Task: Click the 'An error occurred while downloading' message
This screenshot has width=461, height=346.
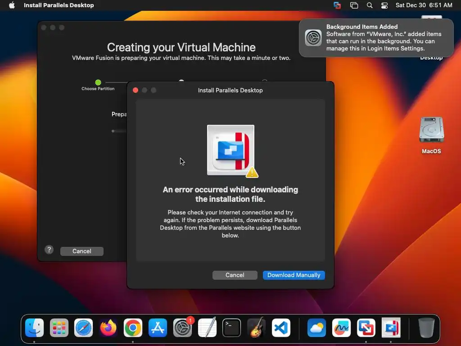Action: pyautogui.click(x=230, y=194)
